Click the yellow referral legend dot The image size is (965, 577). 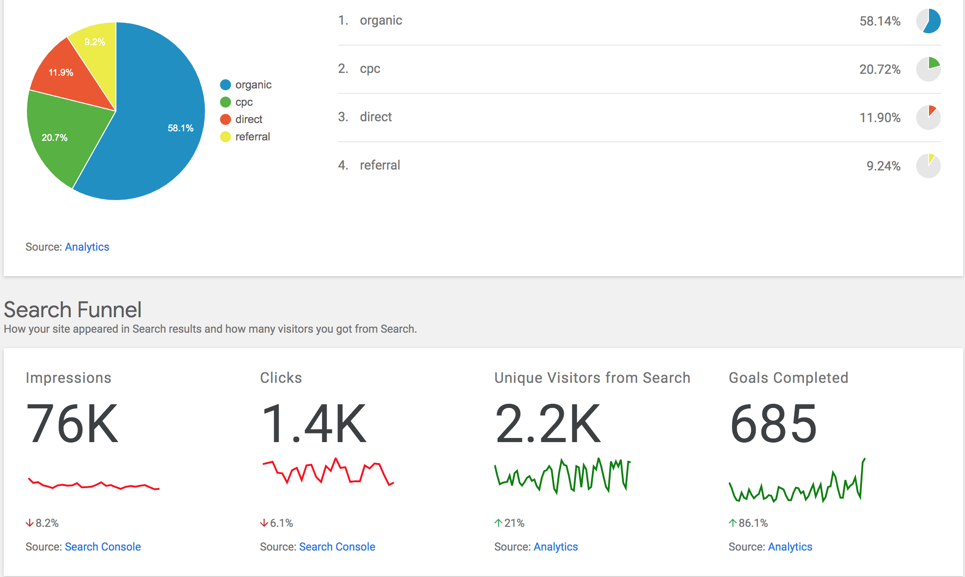coord(225,137)
